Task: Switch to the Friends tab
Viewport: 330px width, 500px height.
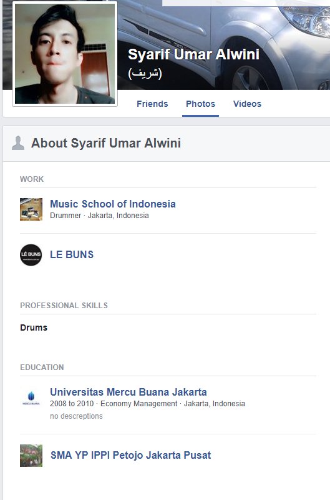Action: 152,104
